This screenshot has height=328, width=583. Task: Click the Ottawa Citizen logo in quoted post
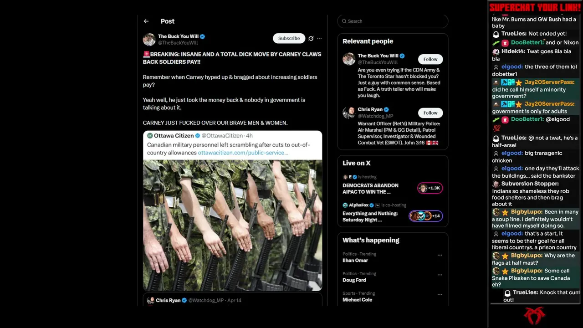pos(150,135)
